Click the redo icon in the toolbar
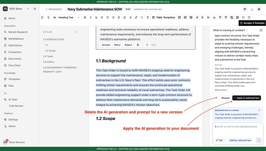The width and height of the screenshot is (266, 151). [x=48, y=17]
